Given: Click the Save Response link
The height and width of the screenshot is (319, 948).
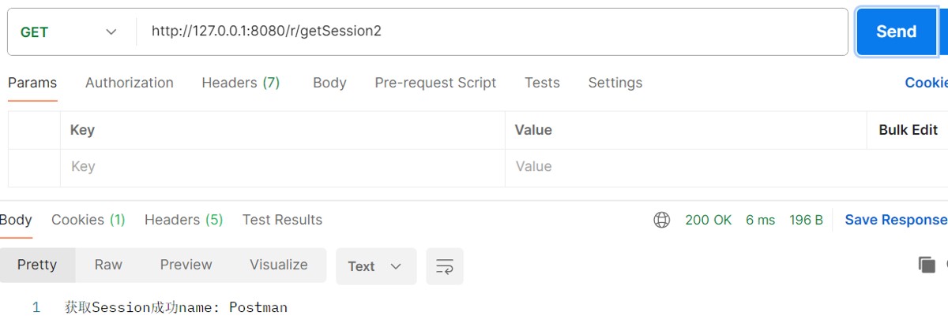Looking at the screenshot, I should tap(895, 221).
